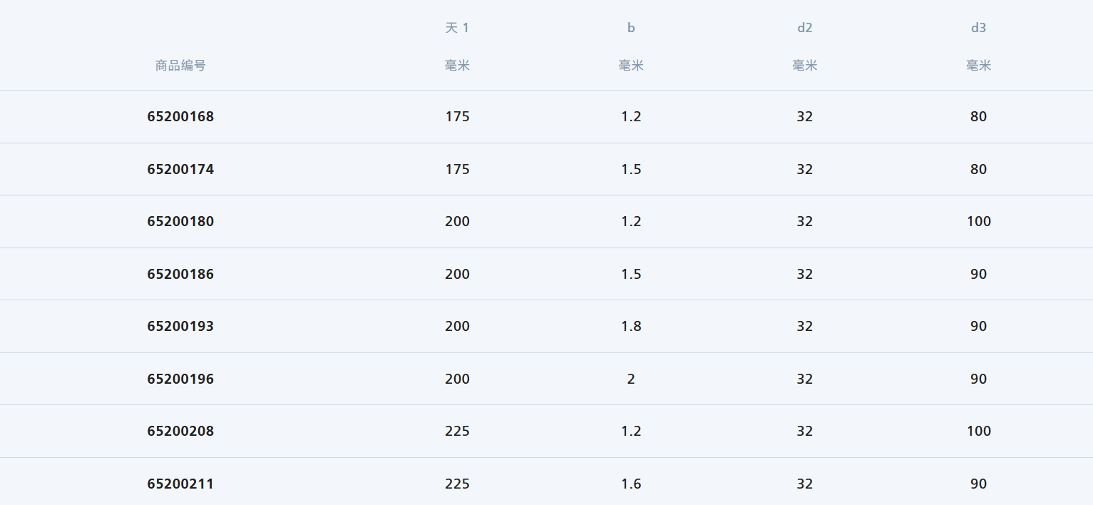Select product 65200208

point(180,431)
